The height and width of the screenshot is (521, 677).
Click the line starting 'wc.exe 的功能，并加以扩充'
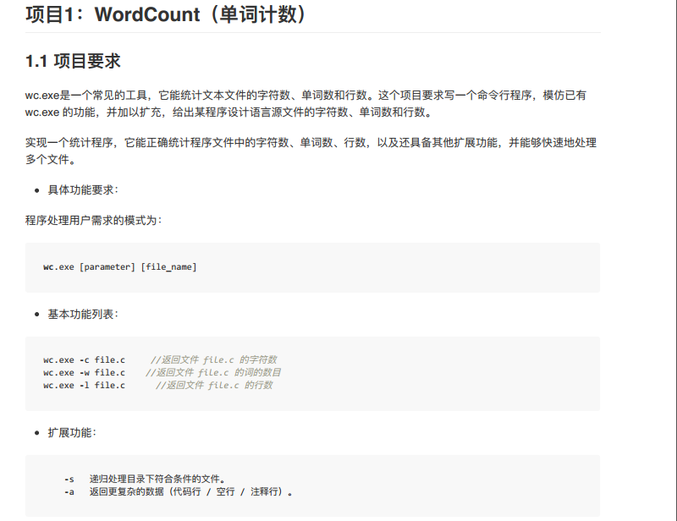pos(228,112)
